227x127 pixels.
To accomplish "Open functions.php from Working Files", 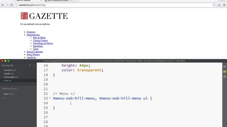I will click(x=10, y=70).
